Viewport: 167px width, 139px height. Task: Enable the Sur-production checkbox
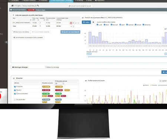[15, 100]
